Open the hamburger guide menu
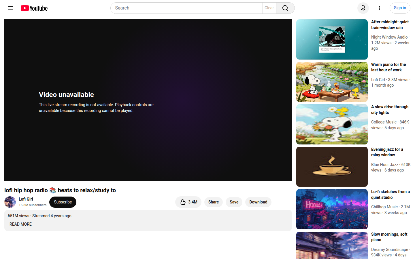The image size is (415, 259). pos(10,8)
